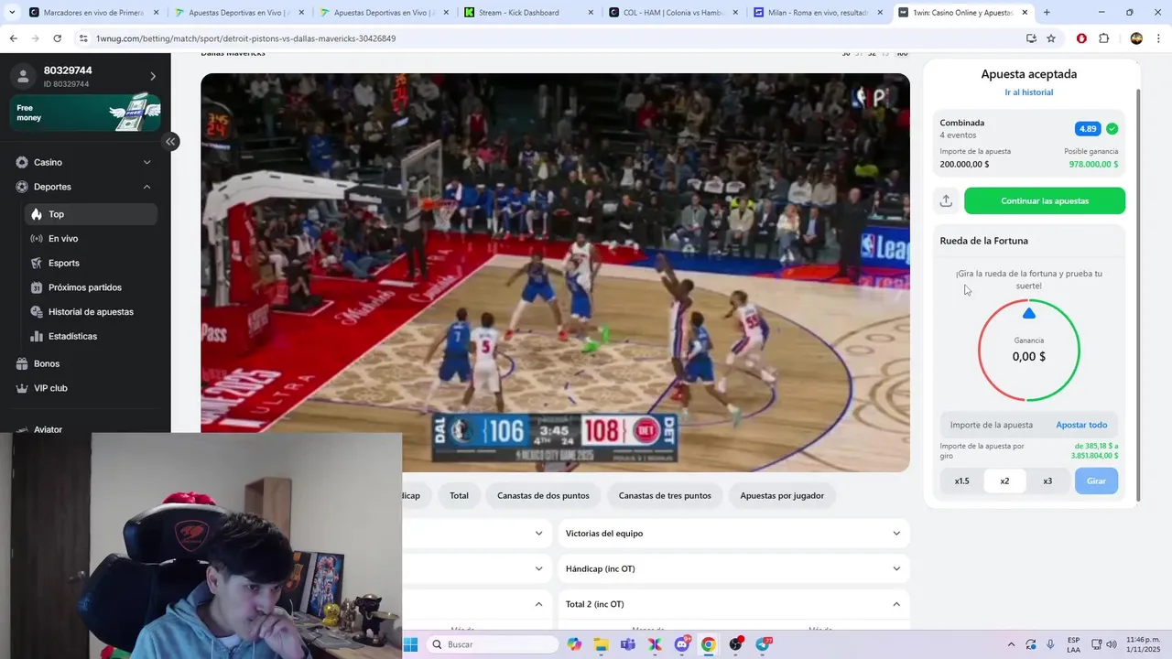Click the green accepted checkmark icon
This screenshot has width=1172, height=659.
point(1112,129)
